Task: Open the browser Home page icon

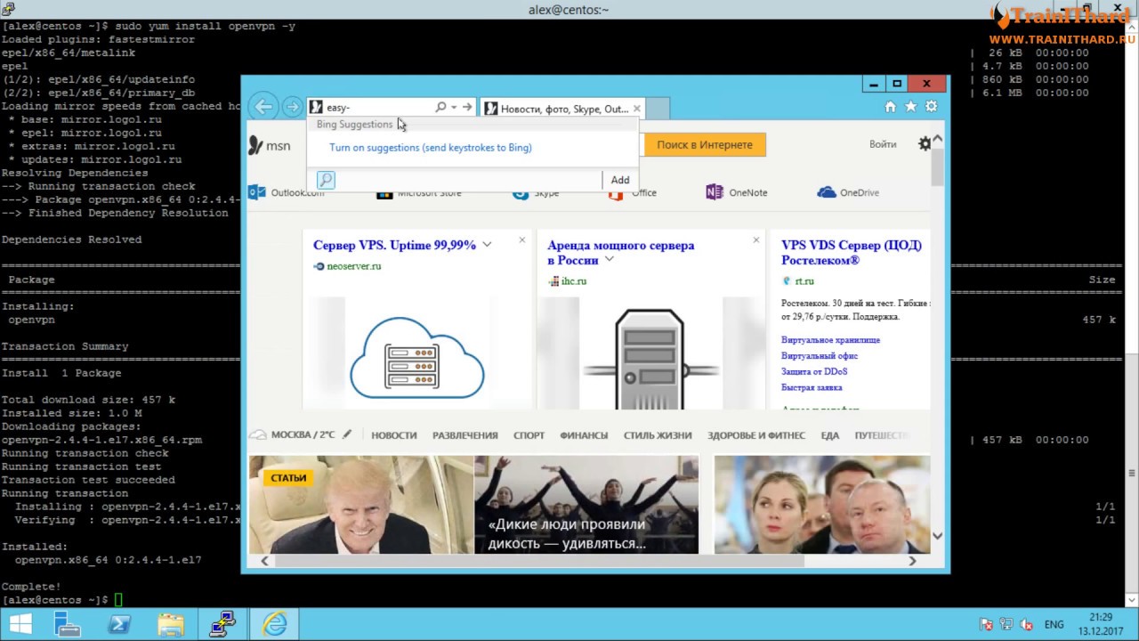Action: coord(890,106)
